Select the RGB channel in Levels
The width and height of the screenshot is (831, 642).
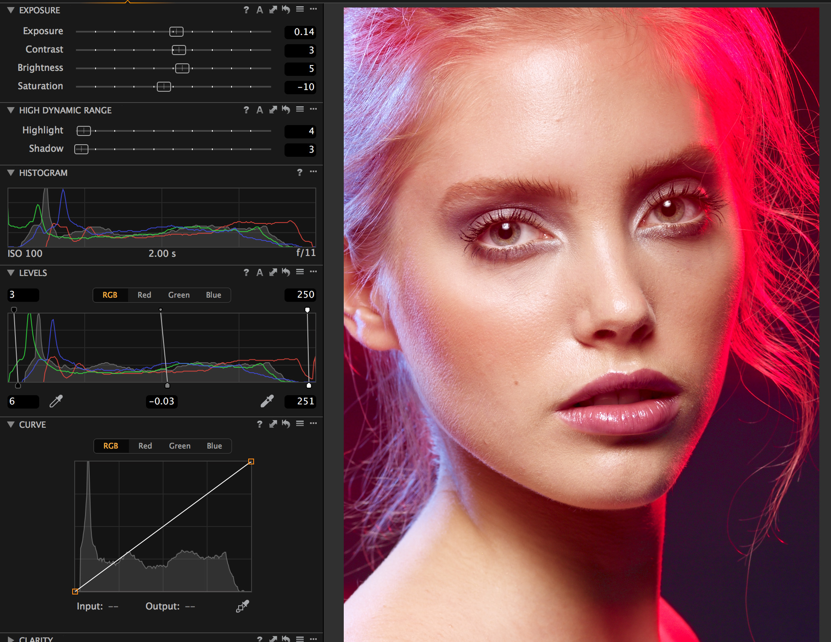[x=110, y=295]
